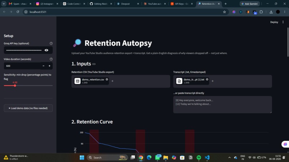Decrease video duration with minus button

point(43,66)
